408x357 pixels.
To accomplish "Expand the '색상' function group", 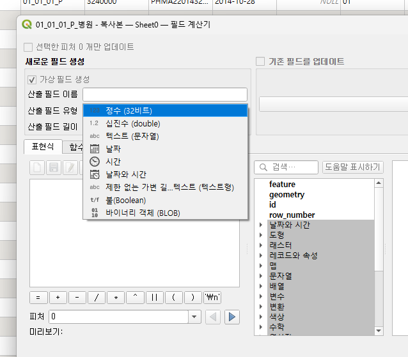I will click(x=261, y=317).
